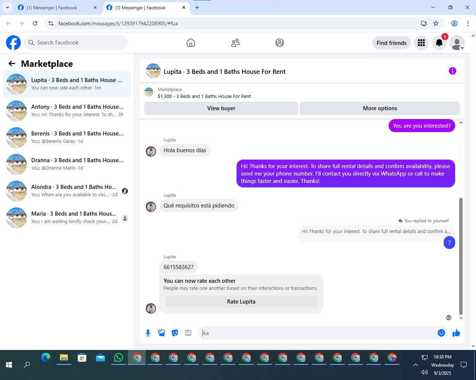Launch WhatsApp from the taskbar
The width and height of the screenshot is (476, 380).
click(x=119, y=357)
